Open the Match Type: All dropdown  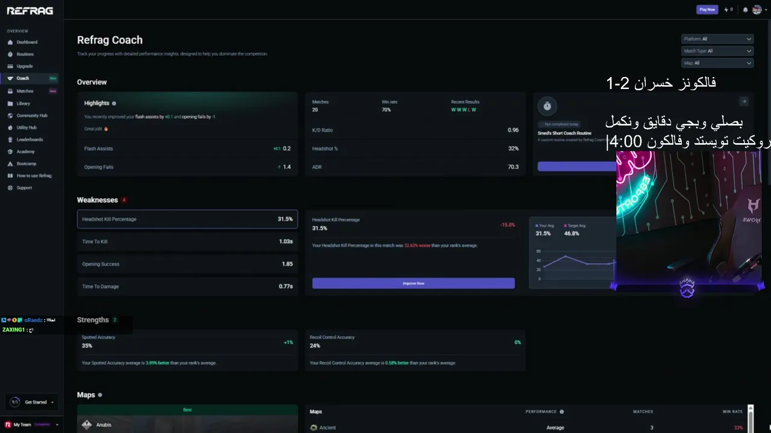point(717,51)
